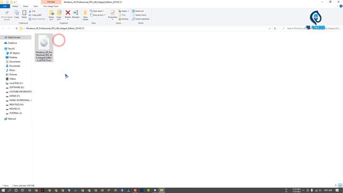Open address bar history dropdown
This screenshot has width=343, height=193.
point(270,28)
